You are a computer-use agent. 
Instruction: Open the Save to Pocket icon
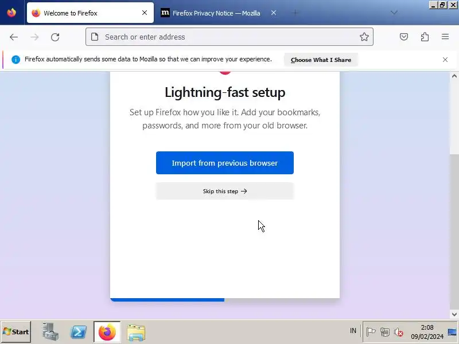pos(404,37)
